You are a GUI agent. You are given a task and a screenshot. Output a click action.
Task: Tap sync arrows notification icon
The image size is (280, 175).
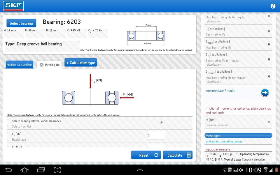[241, 170]
